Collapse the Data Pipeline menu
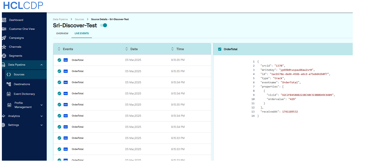 click(x=41, y=65)
